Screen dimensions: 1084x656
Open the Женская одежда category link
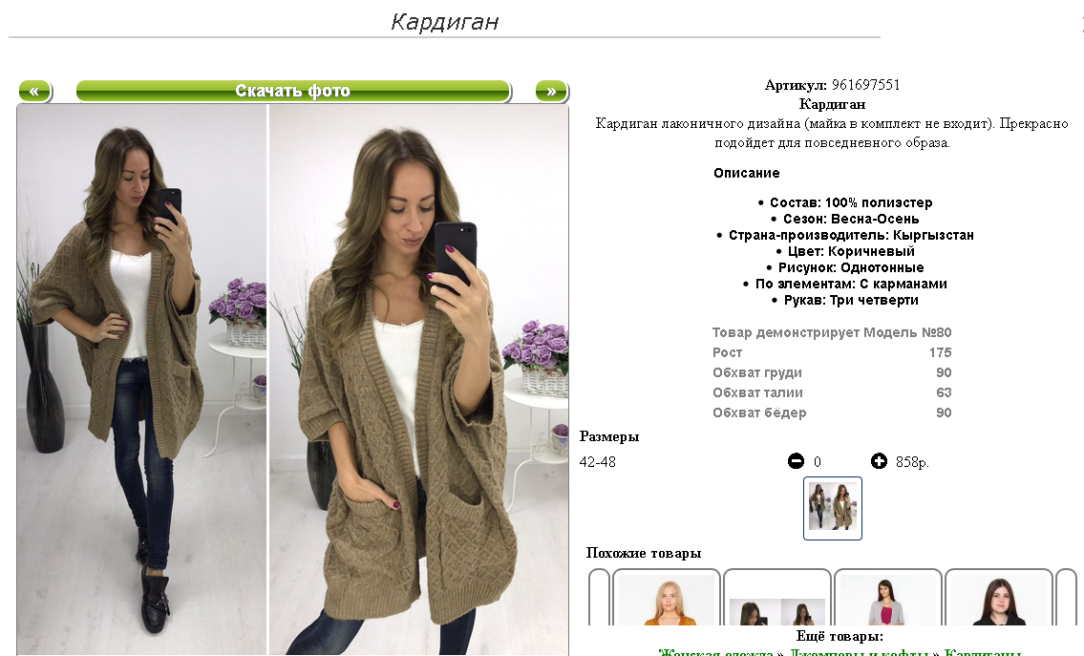715,652
